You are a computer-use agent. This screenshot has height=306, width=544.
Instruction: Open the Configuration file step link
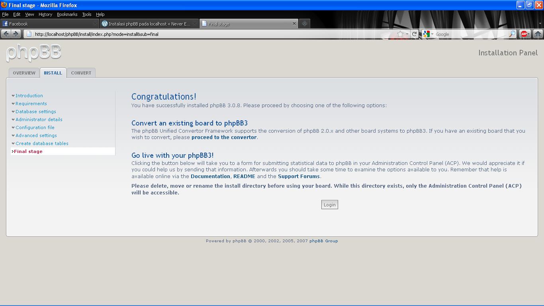[x=35, y=127]
